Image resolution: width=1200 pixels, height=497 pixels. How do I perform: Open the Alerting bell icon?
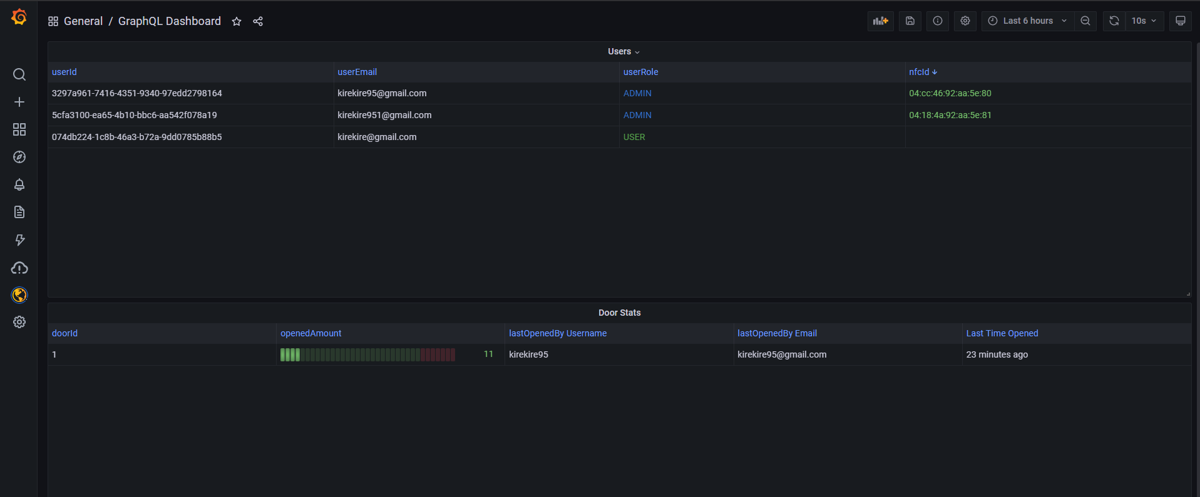pos(19,184)
